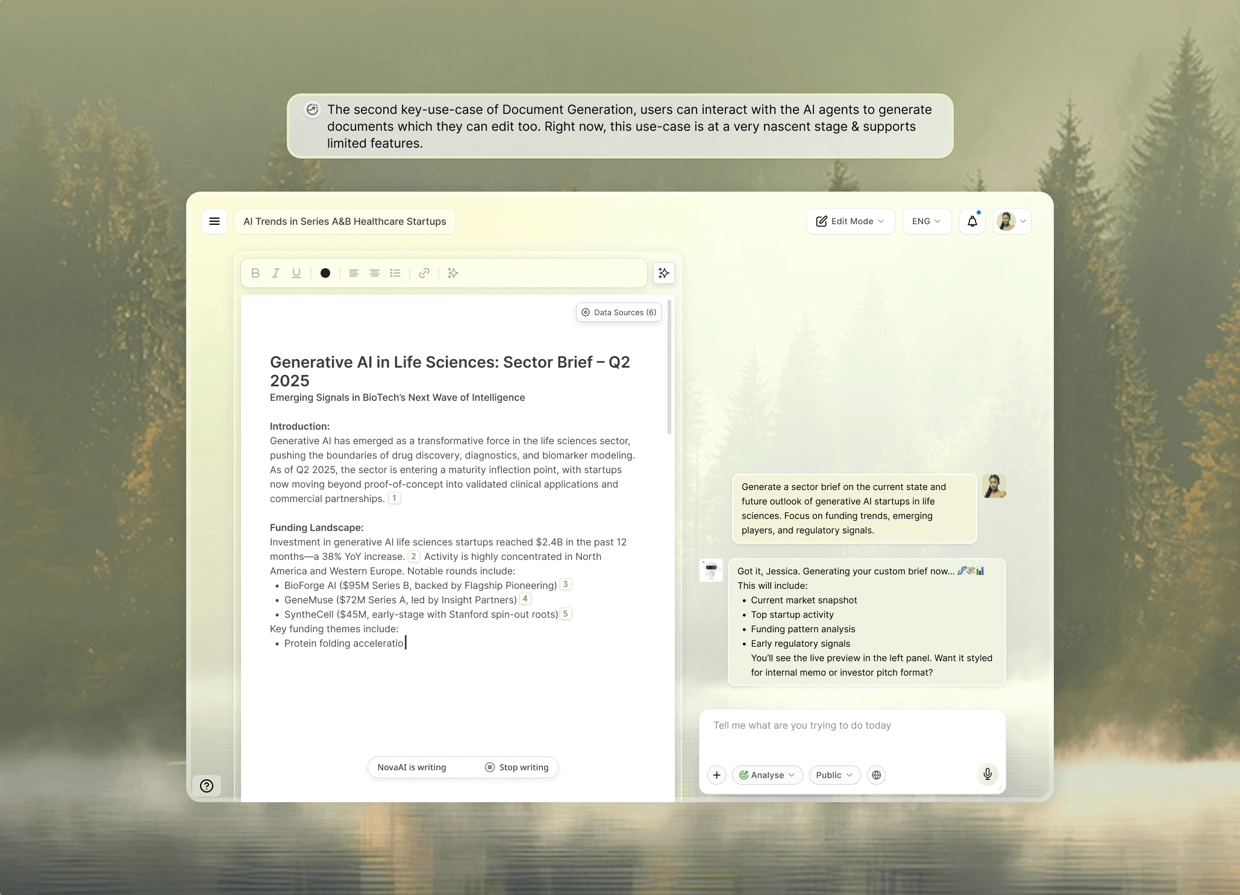Toggle italic formatting
The width and height of the screenshot is (1240, 895).
(276, 273)
